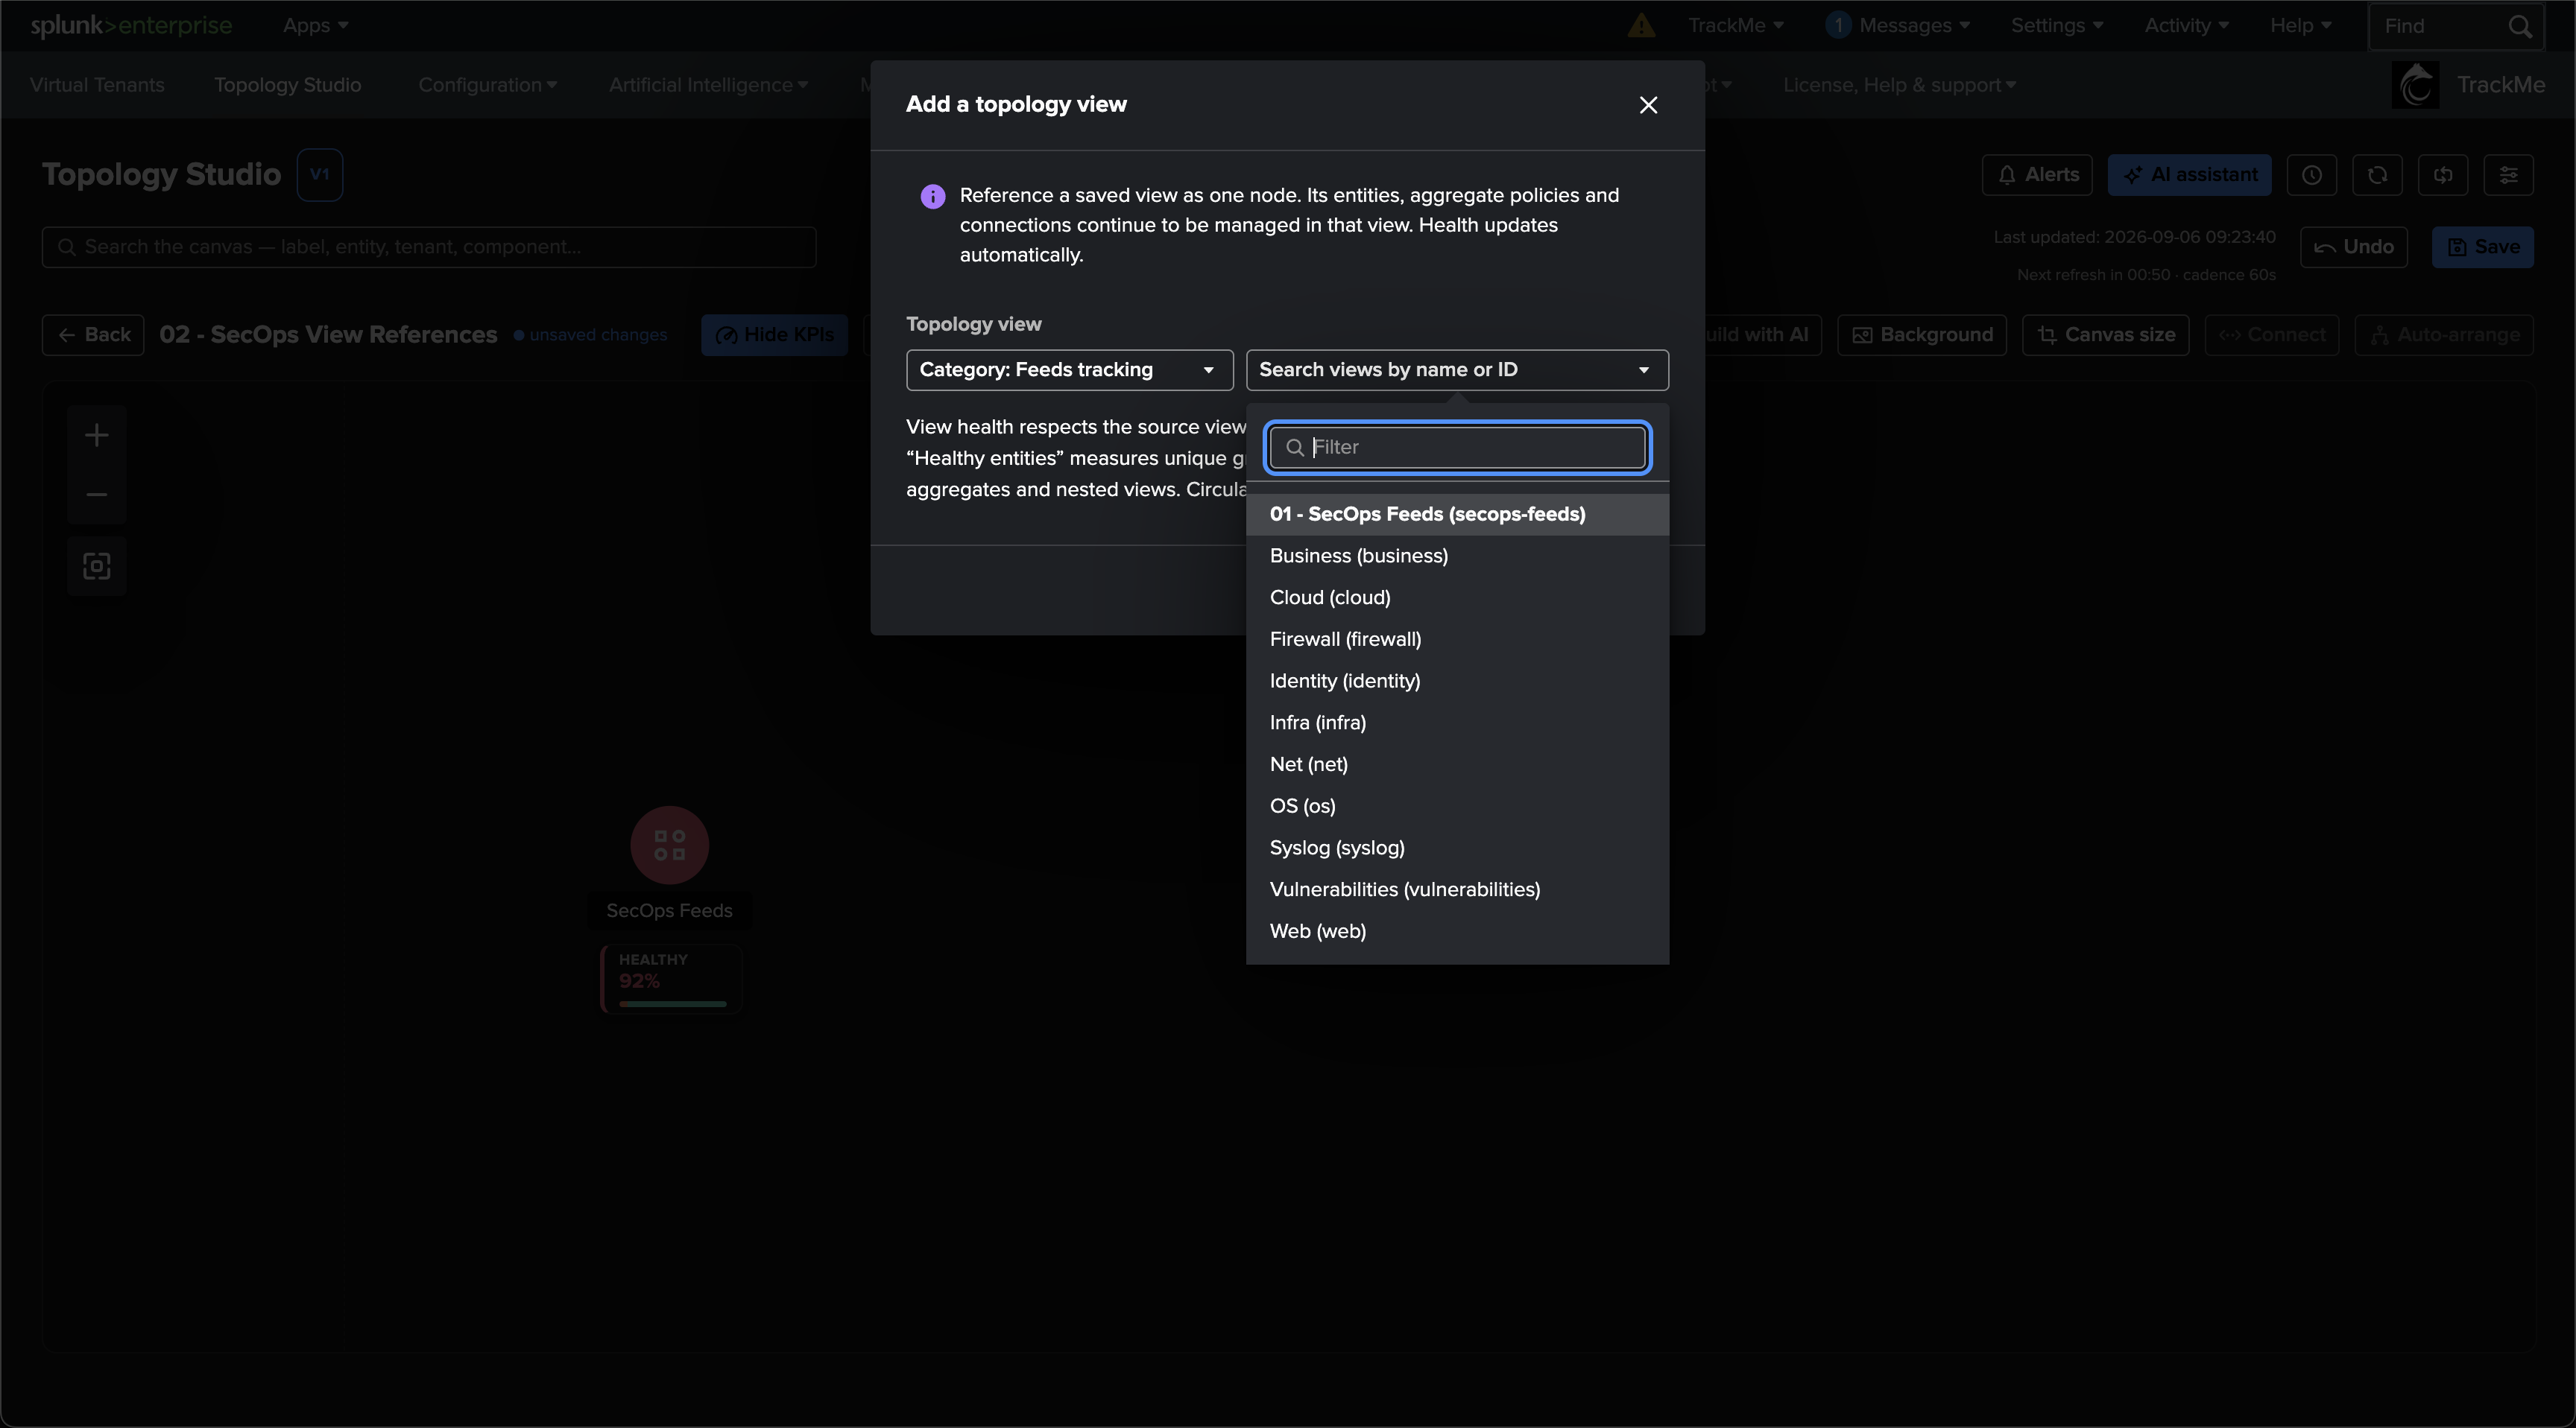Click the purple info icon in dialog
Image resolution: width=2576 pixels, height=1428 pixels.
[932, 196]
